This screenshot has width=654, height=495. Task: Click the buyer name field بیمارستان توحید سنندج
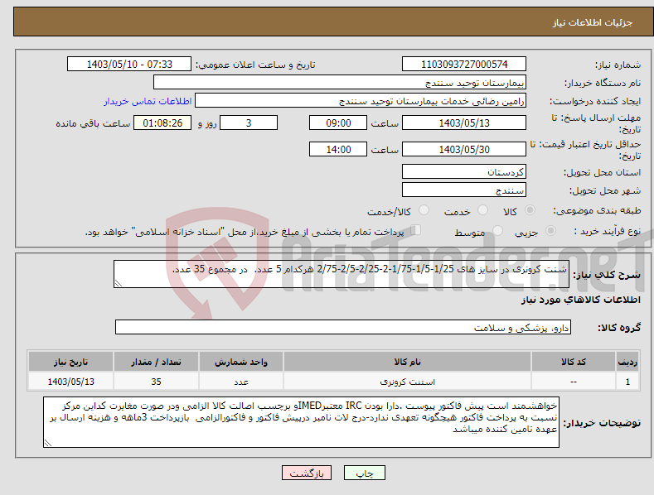pyautogui.click(x=340, y=83)
